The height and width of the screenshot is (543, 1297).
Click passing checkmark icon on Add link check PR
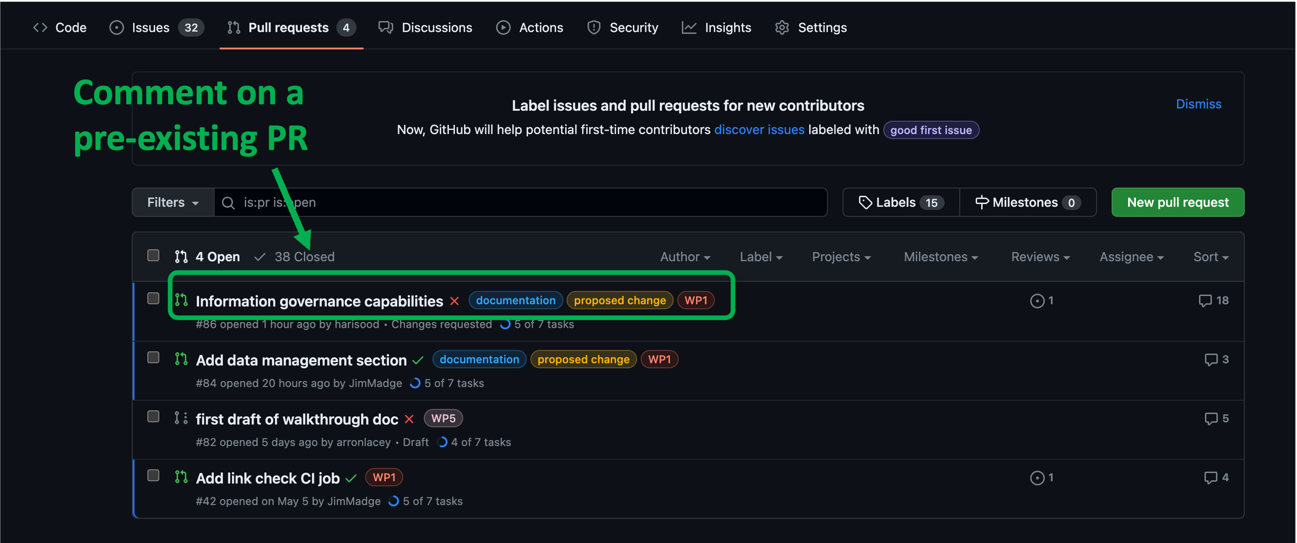[351, 478]
